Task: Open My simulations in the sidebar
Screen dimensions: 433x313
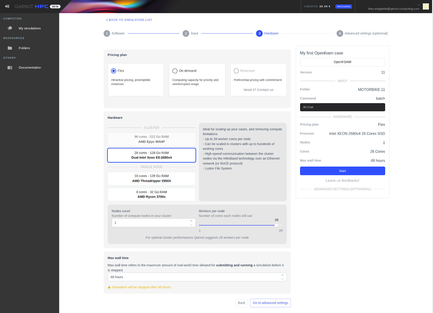Action: [30, 28]
